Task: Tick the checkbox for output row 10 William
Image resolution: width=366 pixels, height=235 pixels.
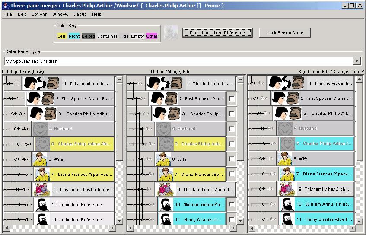Action: click(232, 205)
